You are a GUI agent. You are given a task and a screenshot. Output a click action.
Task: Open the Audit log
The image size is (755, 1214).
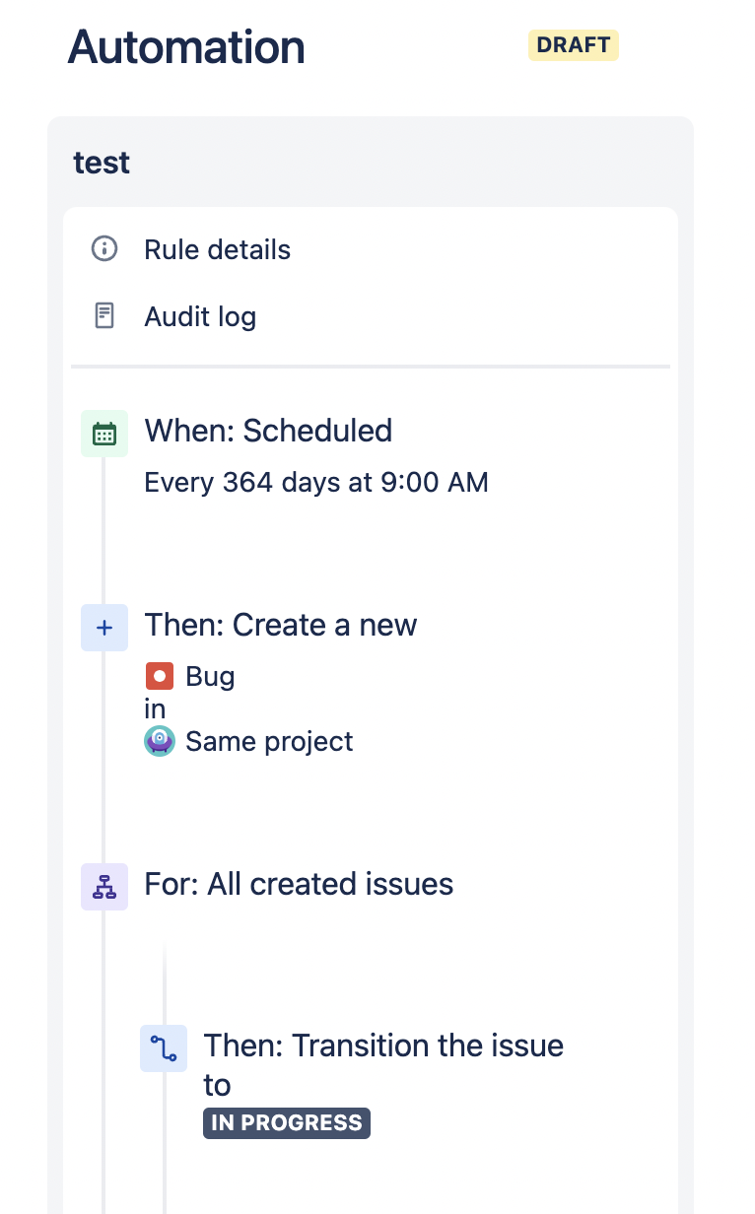(x=200, y=316)
